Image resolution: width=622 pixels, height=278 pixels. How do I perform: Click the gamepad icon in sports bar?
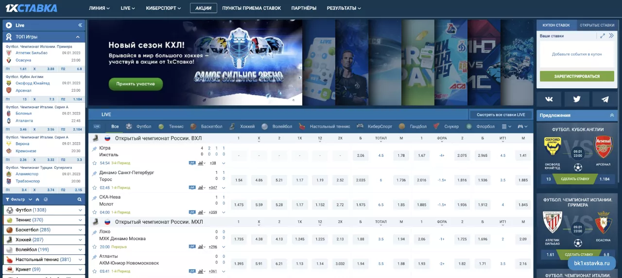[522, 127]
